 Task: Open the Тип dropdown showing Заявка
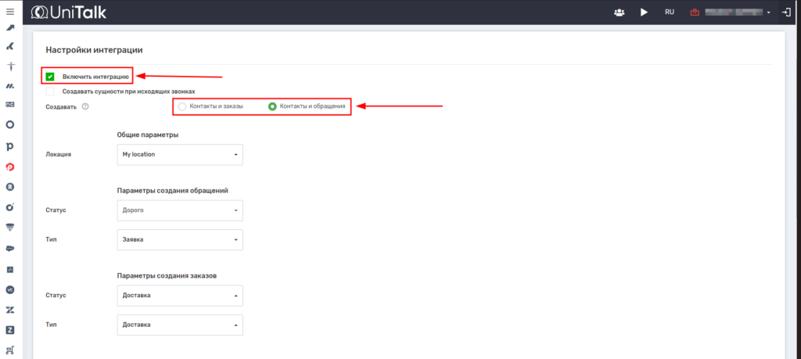click(x=179, y=239)
